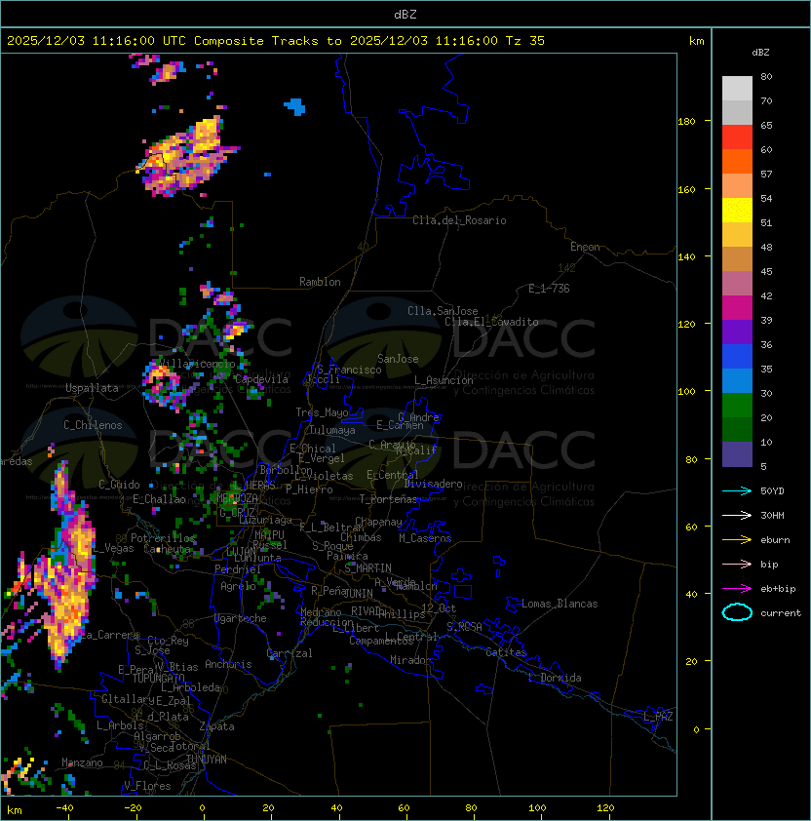Click the 'Encon' map label
Image resolution: width=811 pixels, height=821 pixels.
click(x=585, y=247)
